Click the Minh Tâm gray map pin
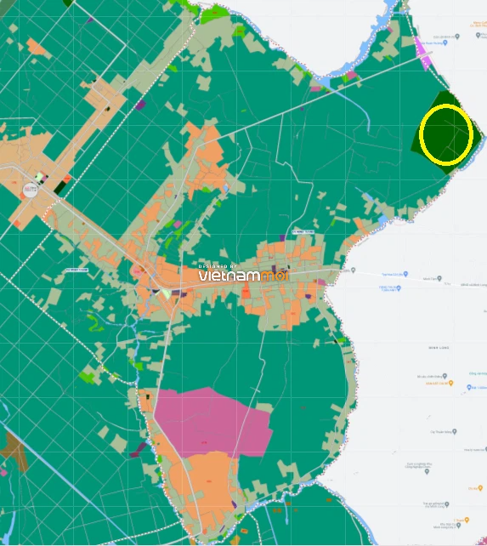 tap(439, 278)
